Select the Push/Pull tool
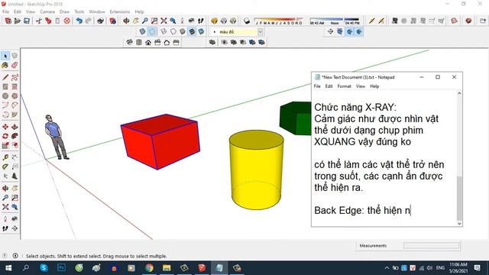Image resolution: width=489 pixels, height=275 pixels. tap(15, 127)
